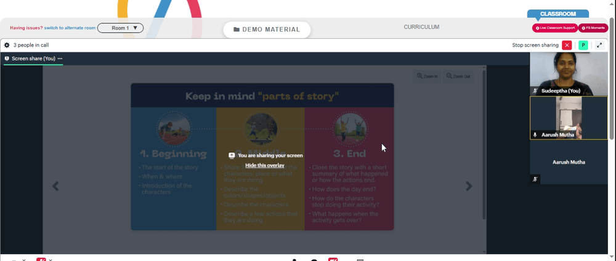Click the shared slide viewer vertical scrollbar
The height and width of the screenshot is (261, 616).
point(484,145)
